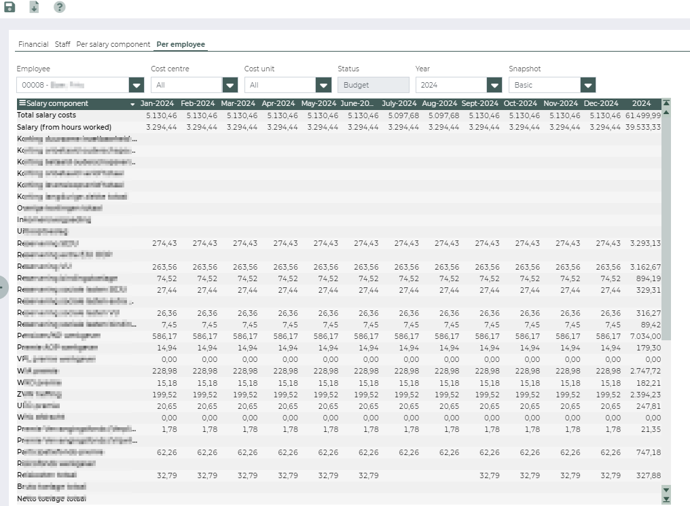690x506 pixels.
Task: Click the Feb-2024 column header
Action: (x=198, y=103)
